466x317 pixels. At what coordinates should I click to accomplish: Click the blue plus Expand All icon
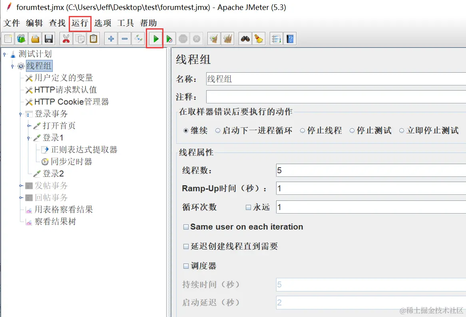111,39
